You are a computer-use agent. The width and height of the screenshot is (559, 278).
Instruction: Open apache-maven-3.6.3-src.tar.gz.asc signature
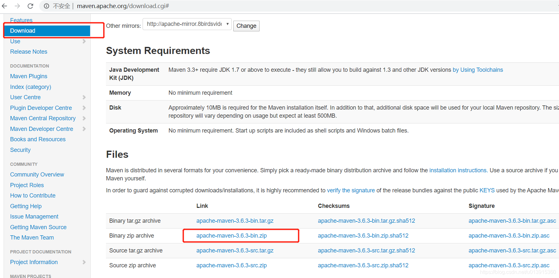coord(512,251)
